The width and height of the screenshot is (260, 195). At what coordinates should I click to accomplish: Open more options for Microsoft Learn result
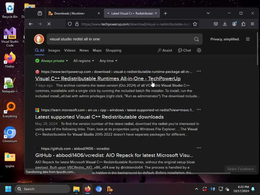pyautogui.click(x=199, y=110)
